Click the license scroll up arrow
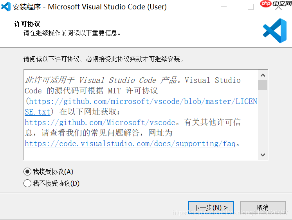The image size is (292, 220). click(x=263, y=75)
